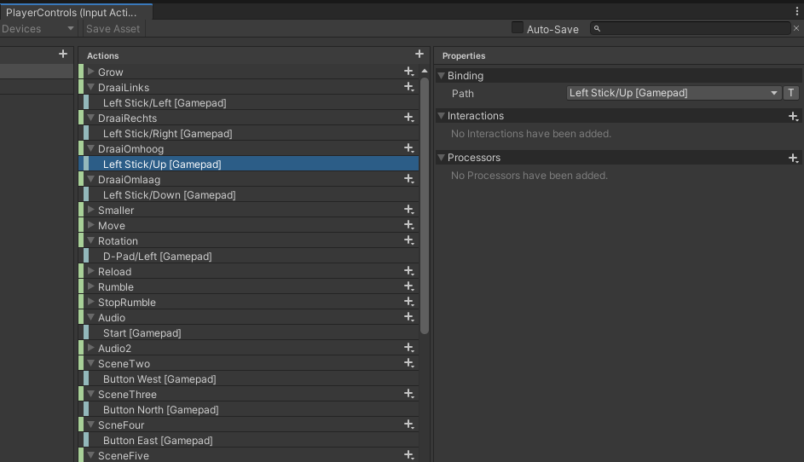Add a binding to the Rotation action

pos(409,240)
